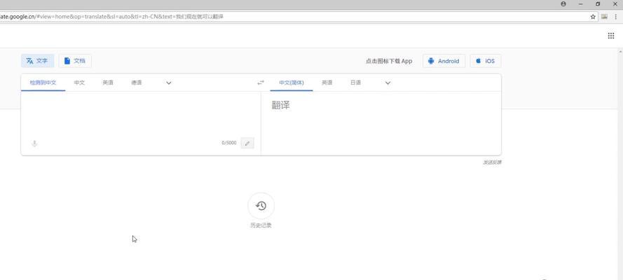Click the page scrollbar up arrow
The height and width of the screenshot is (280, 623).
point(619,52)
